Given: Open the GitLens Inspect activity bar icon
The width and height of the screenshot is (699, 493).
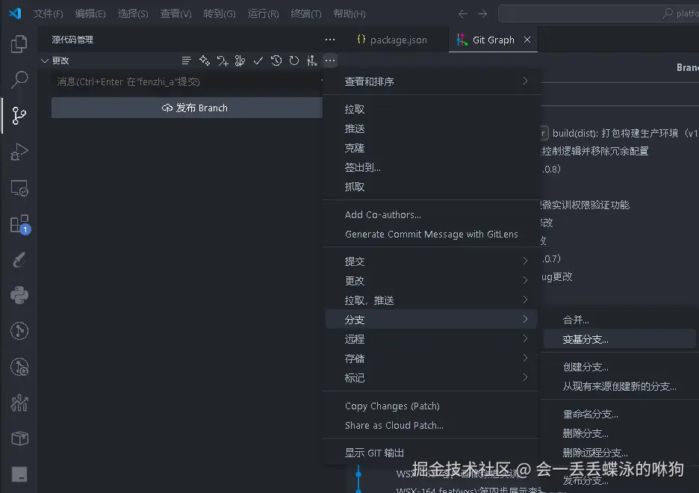Looking at the screenshot, I should pos(19,367).
